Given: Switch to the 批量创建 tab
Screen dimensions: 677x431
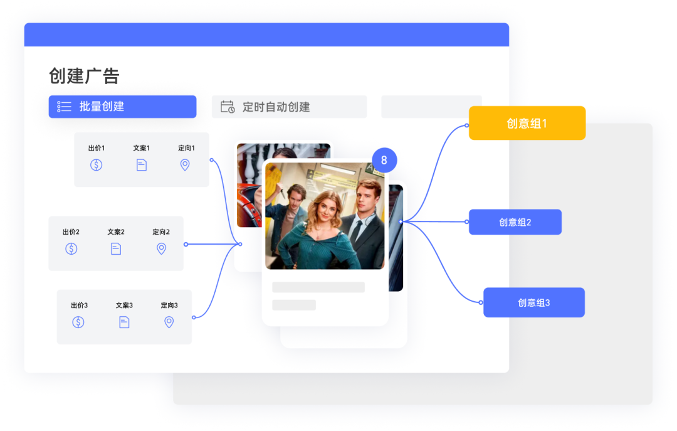Looking at the screenshot, I should click(122, 107).
